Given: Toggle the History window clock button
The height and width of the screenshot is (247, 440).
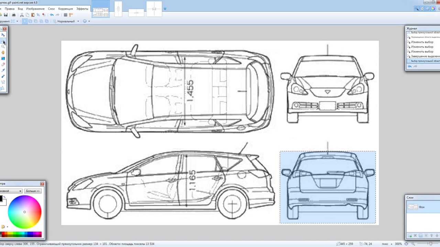Looking at the screenshot, I should pyautogui.click(x=422, y=9).
